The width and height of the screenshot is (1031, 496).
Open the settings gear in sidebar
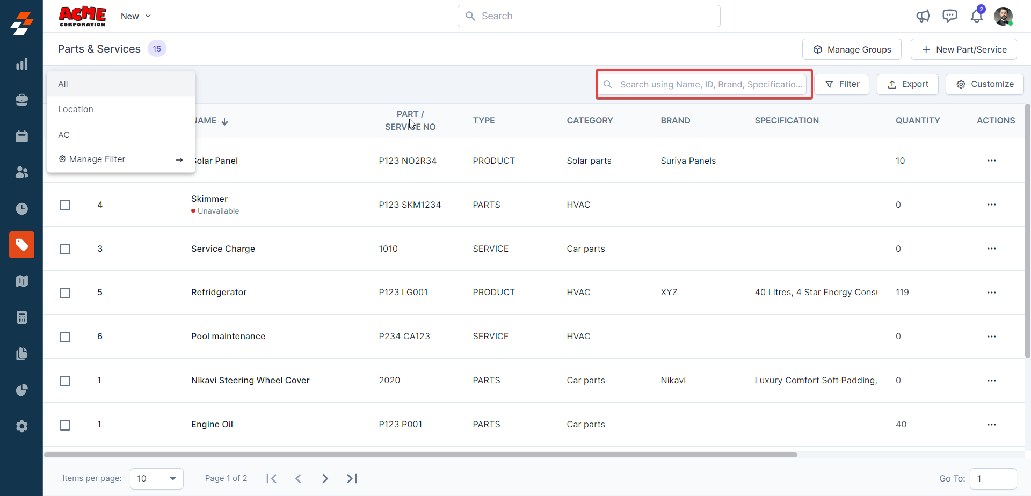point(21,426)
